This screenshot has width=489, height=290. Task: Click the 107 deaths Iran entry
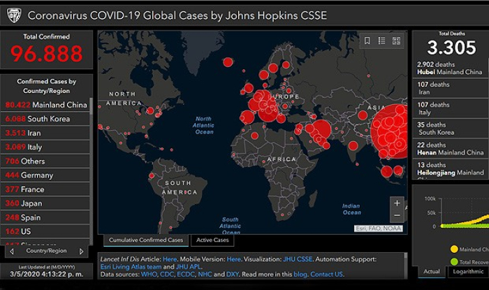(451, 88)
